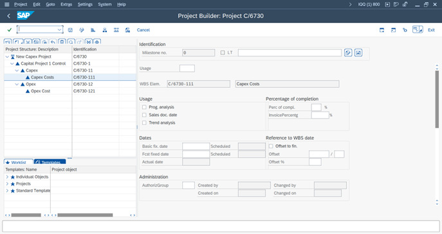Click the image icon beside long text editor
Image resolution: width=442 pixels, height=234 pixels.
pyautogui.click(x=358, y=53)
